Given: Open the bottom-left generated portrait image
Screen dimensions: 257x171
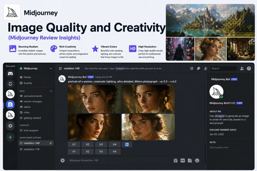Looking at the screenshot, I should 94,127.
